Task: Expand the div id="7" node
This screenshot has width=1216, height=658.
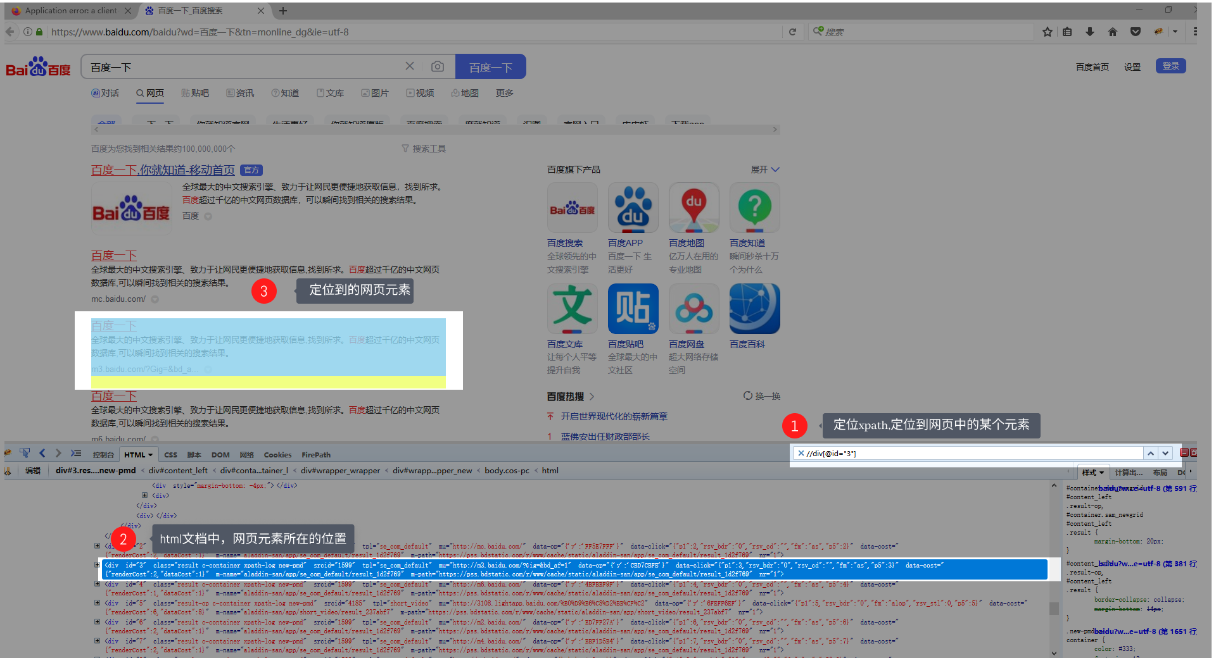Action: (x=97, y=640)
